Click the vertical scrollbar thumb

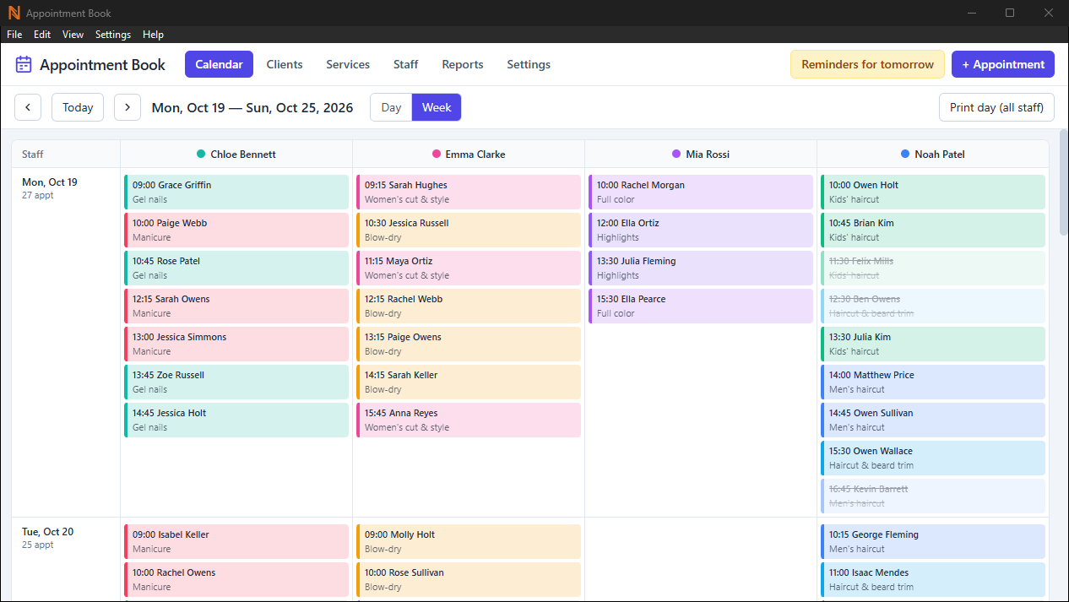[1064, 182]
